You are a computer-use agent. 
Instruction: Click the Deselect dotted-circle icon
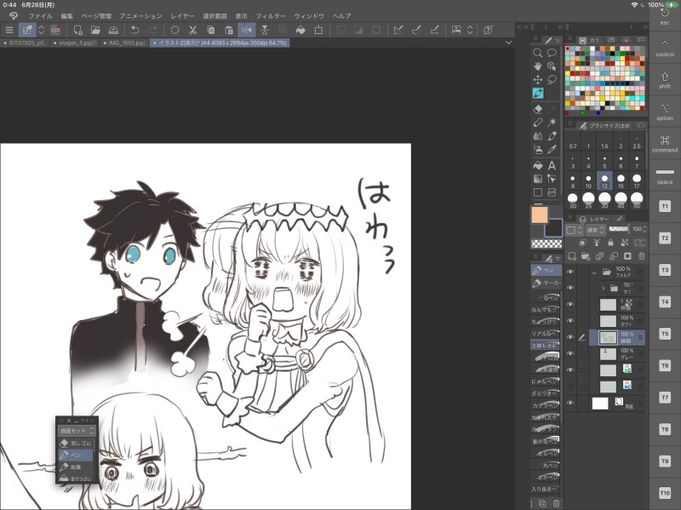click(175, 30)
